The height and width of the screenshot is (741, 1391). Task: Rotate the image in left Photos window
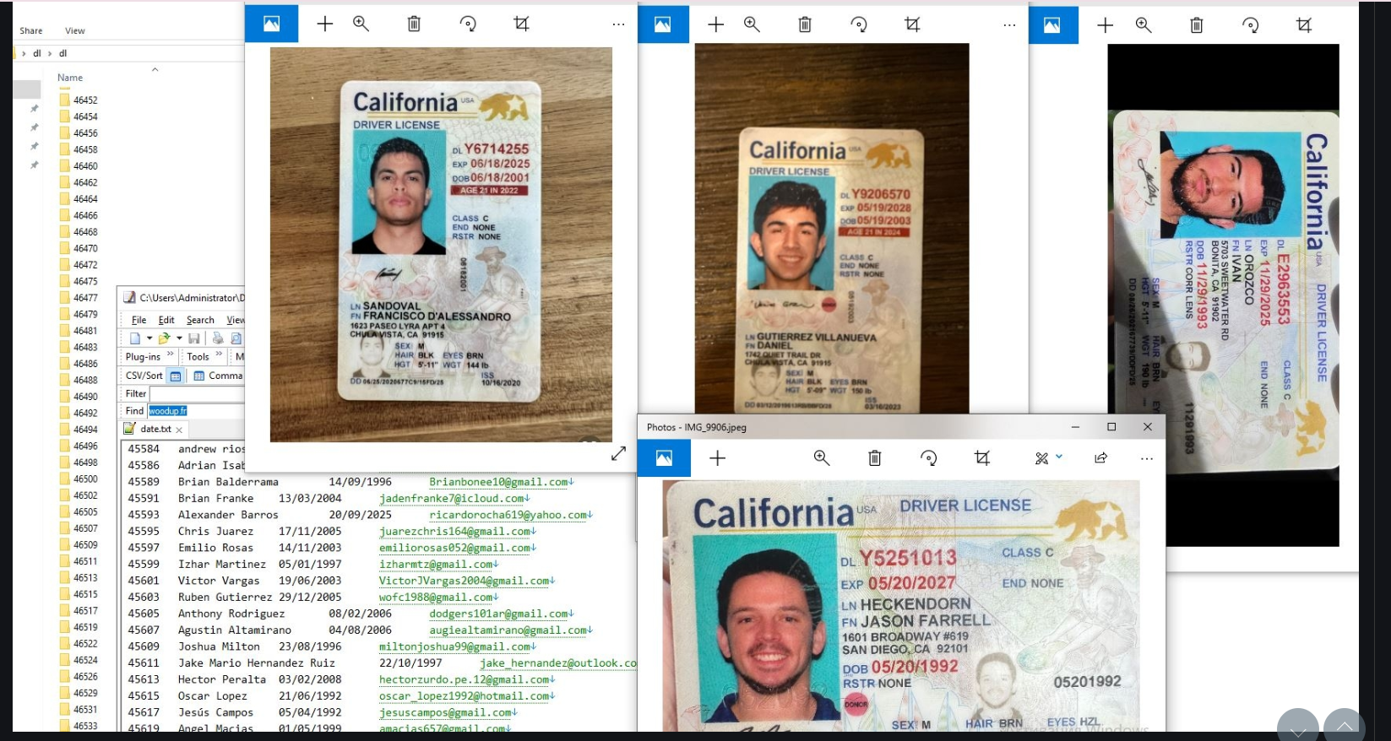point(468,24)
